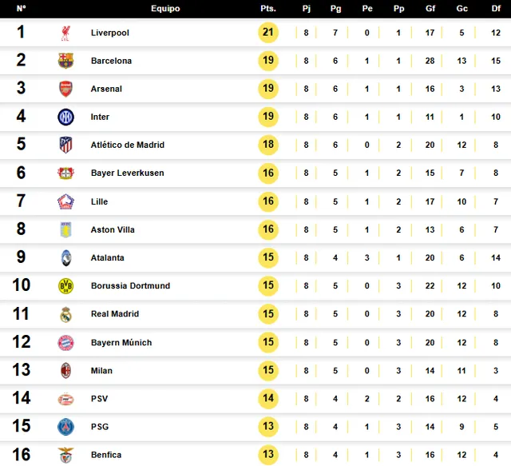Click the Barcelona club crest
The height and width of the screenshot is (466, 511).
pos(65,61)
